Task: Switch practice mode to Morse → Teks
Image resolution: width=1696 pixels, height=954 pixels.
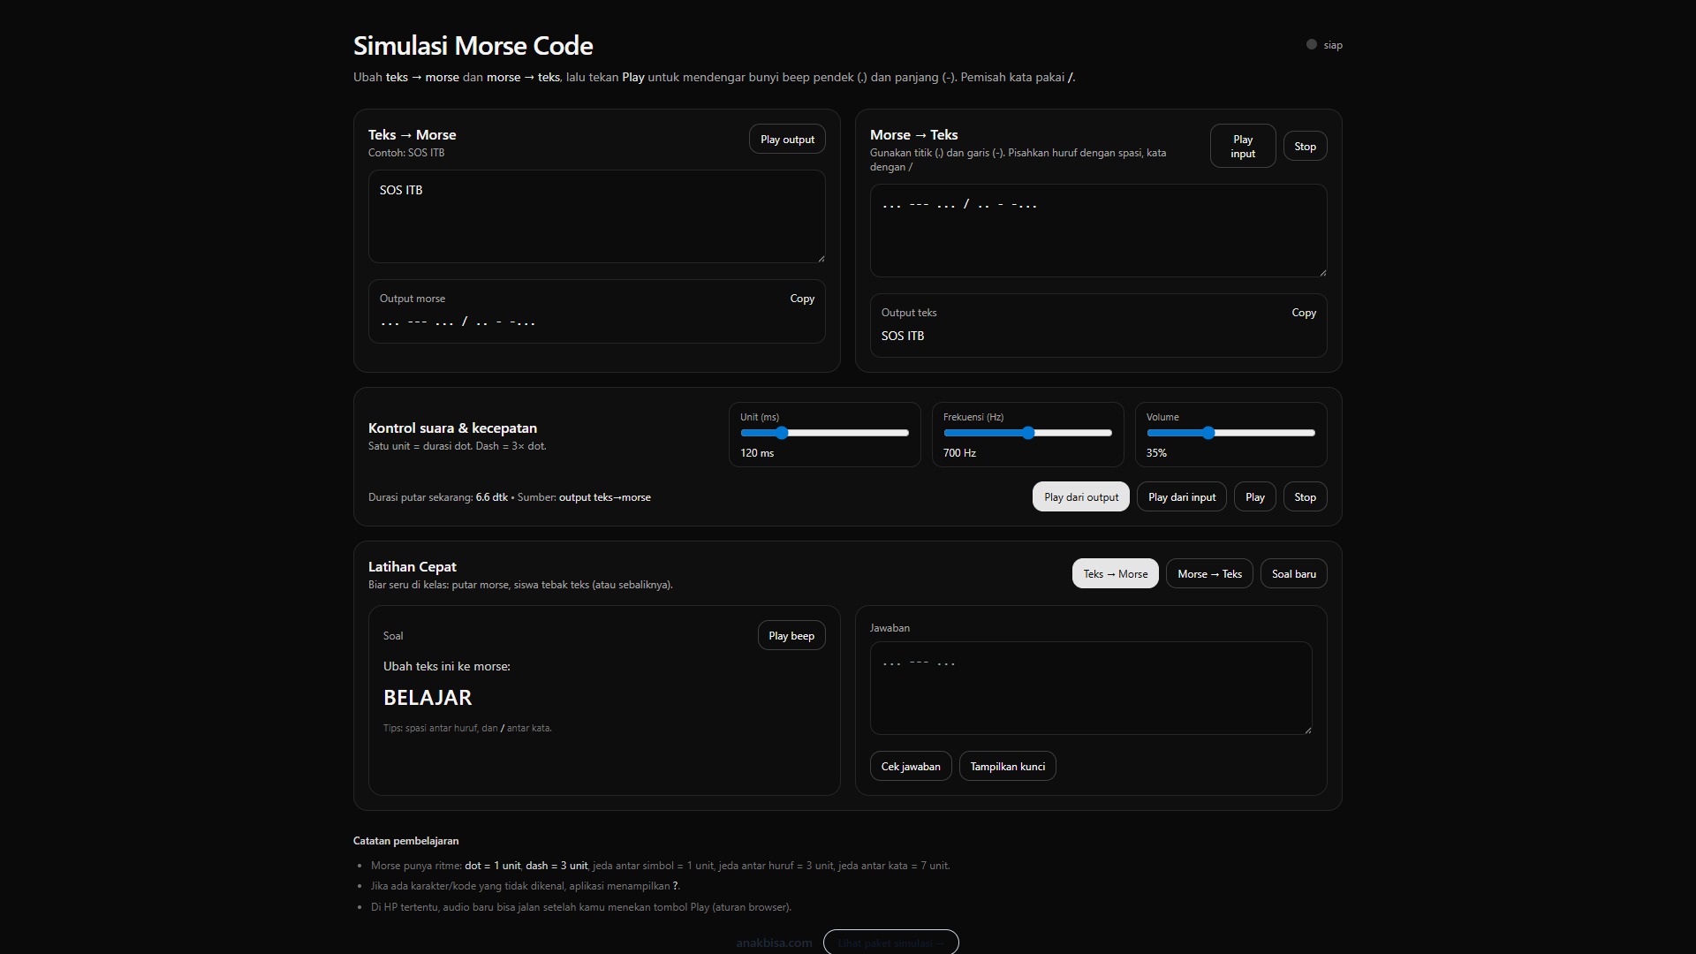Action: [x=1209, y=574]
